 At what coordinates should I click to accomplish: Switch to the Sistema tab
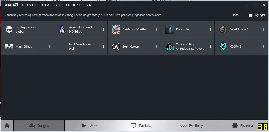[x=242, y=126]
